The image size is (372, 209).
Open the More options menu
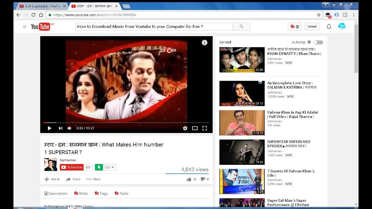[x=93, y=179]
